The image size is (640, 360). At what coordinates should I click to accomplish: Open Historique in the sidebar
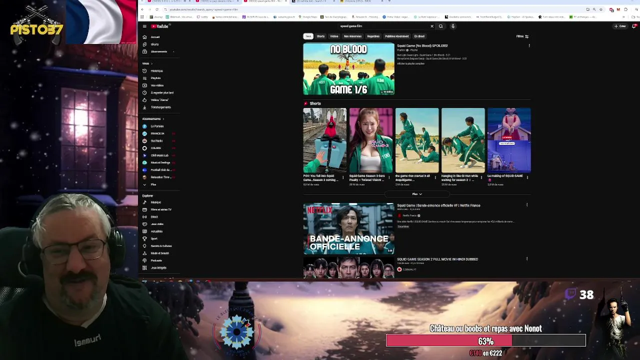(x=156, y=71)
